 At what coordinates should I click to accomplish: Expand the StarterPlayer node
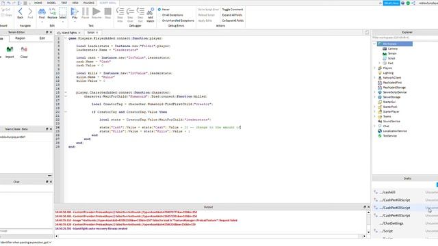pyautogui.click(x=374, y=111)
